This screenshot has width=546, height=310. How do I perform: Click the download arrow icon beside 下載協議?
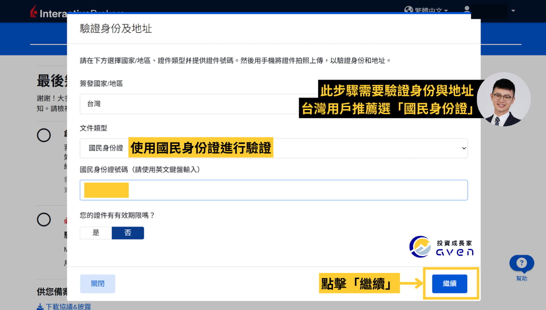tap(40, 307)
